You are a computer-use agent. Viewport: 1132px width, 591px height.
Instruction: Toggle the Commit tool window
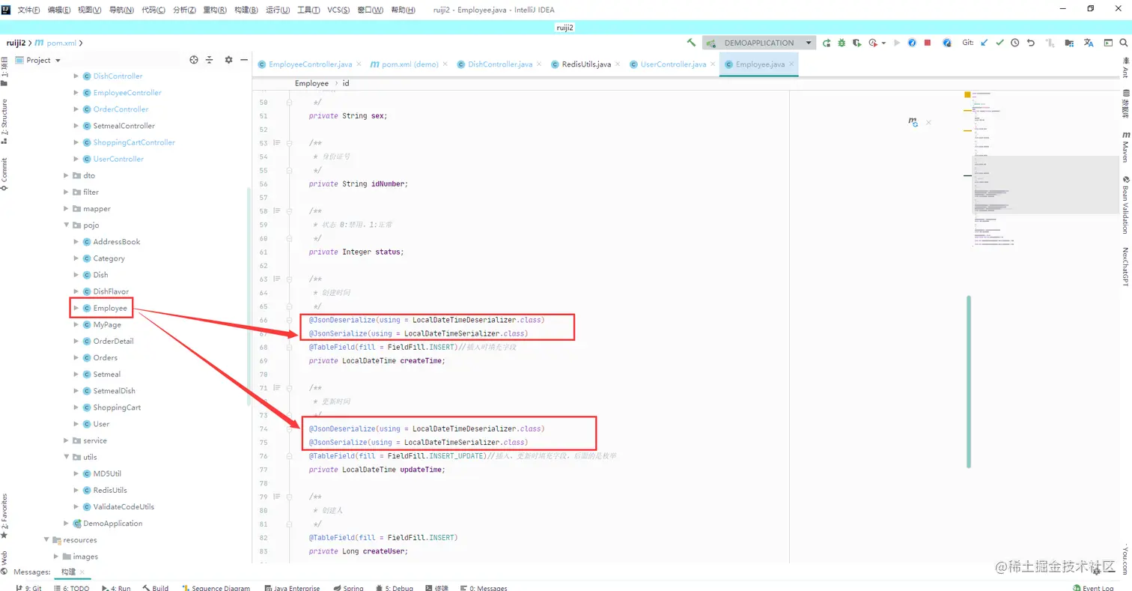click(4, 175)
